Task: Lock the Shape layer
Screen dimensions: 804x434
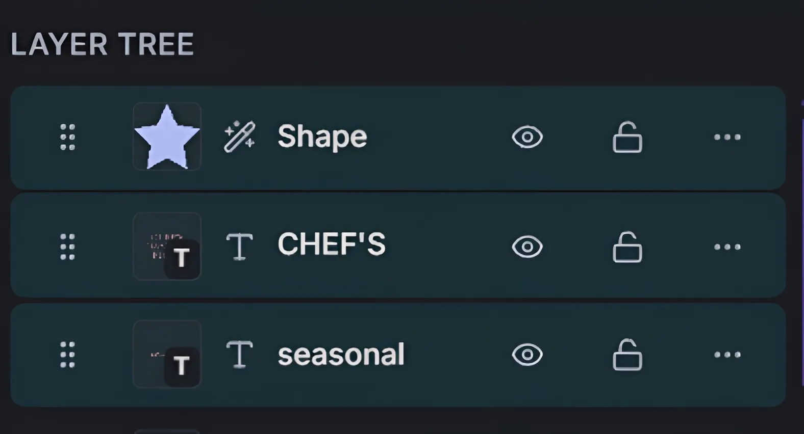Action: click(x=627, y=138)
